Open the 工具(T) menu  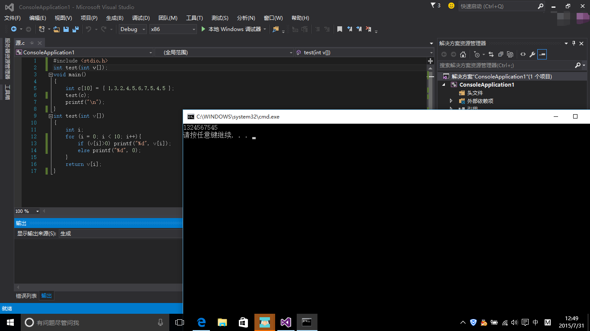pyautogui.click(x=194, y=18)
